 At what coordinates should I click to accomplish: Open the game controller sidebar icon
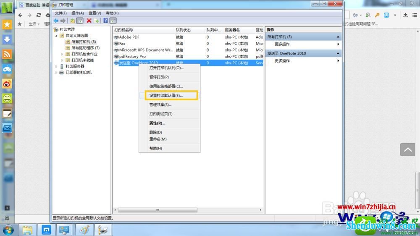(7, 69)
